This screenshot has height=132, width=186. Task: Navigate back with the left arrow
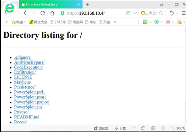tap(25, 13)
